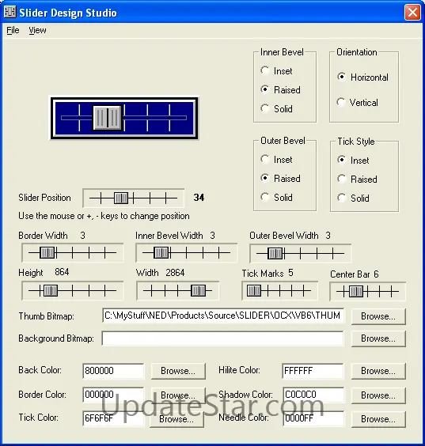Click the Shadow Color field showing C0C0C0
Viewport: 425px width, 446px height.
click(x=313, y=395)
